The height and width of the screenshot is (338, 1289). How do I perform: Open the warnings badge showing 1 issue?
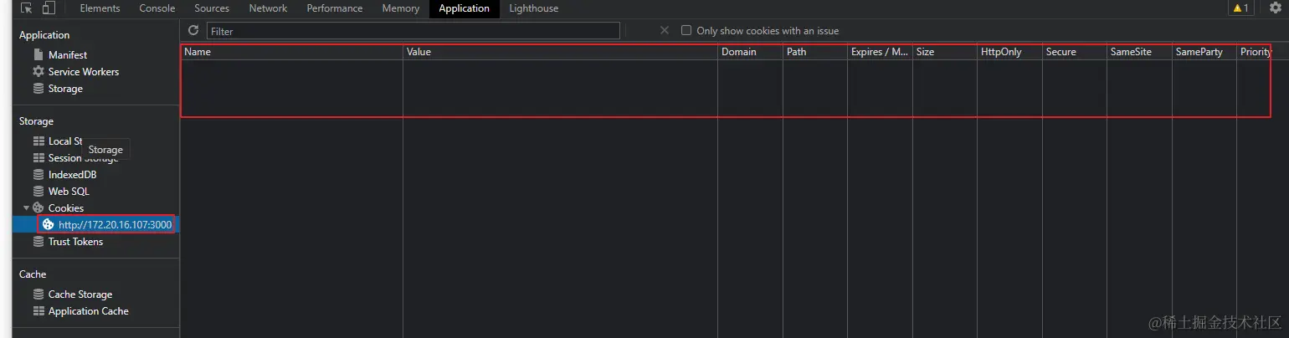[x=1240, y=8]
